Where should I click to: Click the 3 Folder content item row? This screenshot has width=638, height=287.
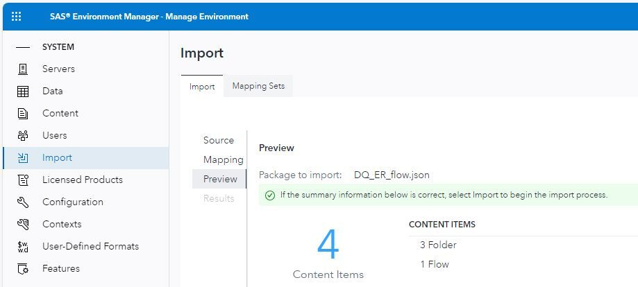pos(438,245)
